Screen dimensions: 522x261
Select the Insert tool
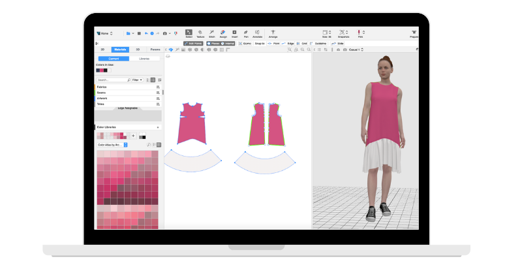[234, 33]
